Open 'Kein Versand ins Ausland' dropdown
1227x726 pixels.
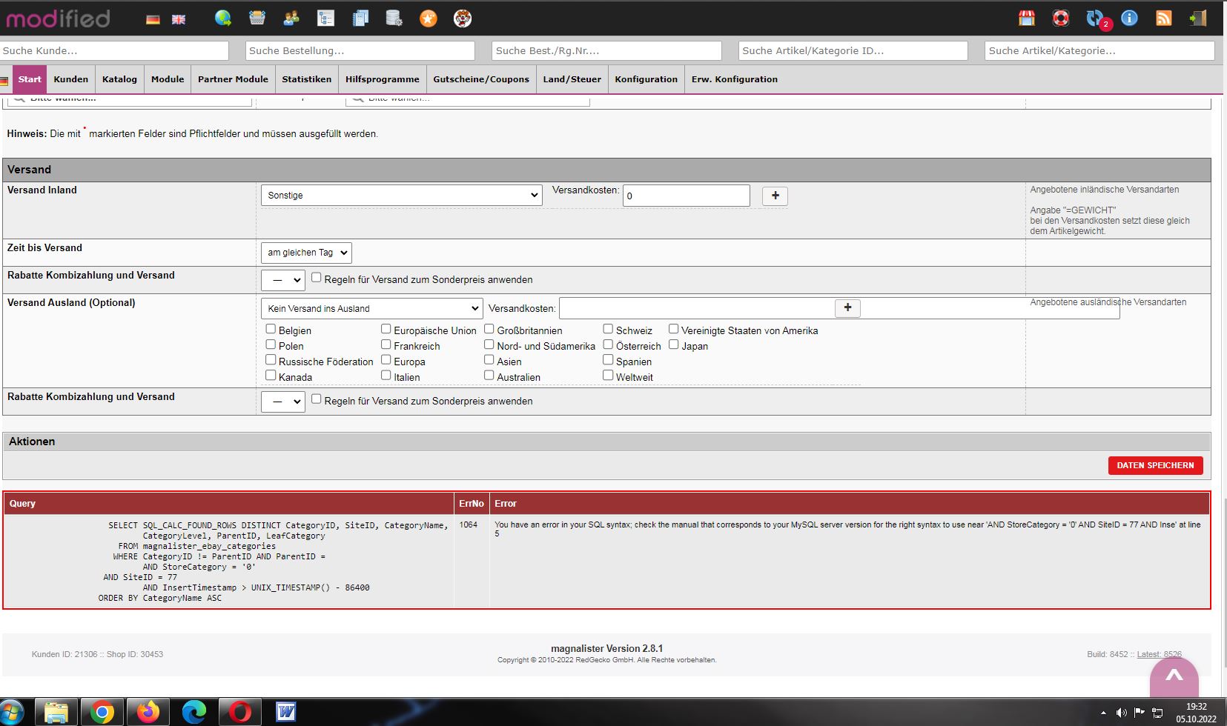tap(371, 308)
